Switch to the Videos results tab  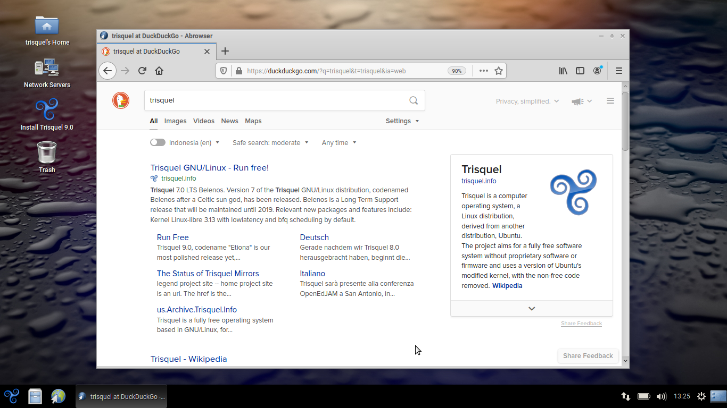[x=204, y=121]
